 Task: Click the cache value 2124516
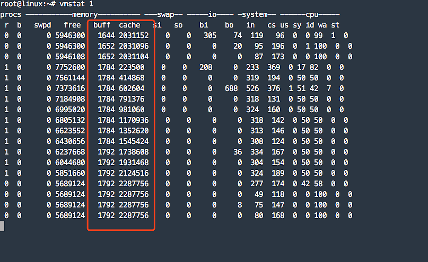pyautogui.click(x=134, y=173)
